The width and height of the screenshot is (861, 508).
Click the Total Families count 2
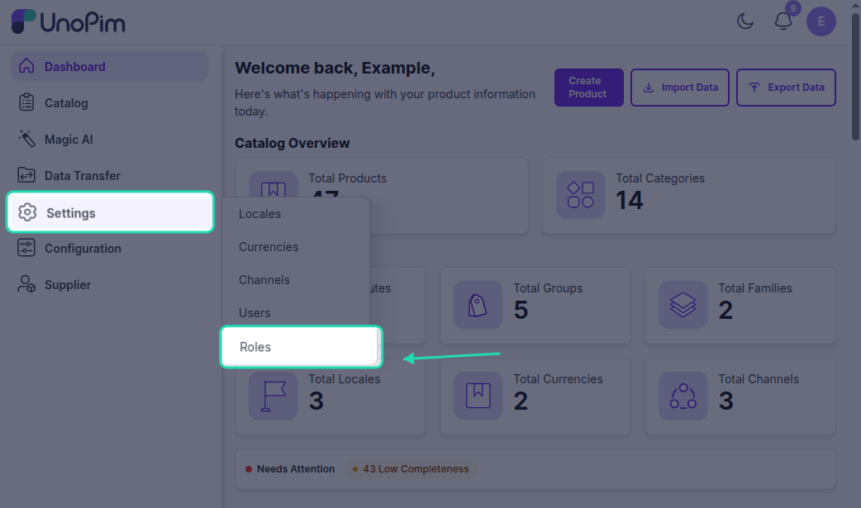(x=725, y=311)
